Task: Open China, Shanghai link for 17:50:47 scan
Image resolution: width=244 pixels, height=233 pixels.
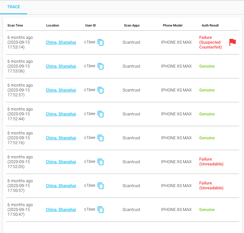Action: click(61, 210)
